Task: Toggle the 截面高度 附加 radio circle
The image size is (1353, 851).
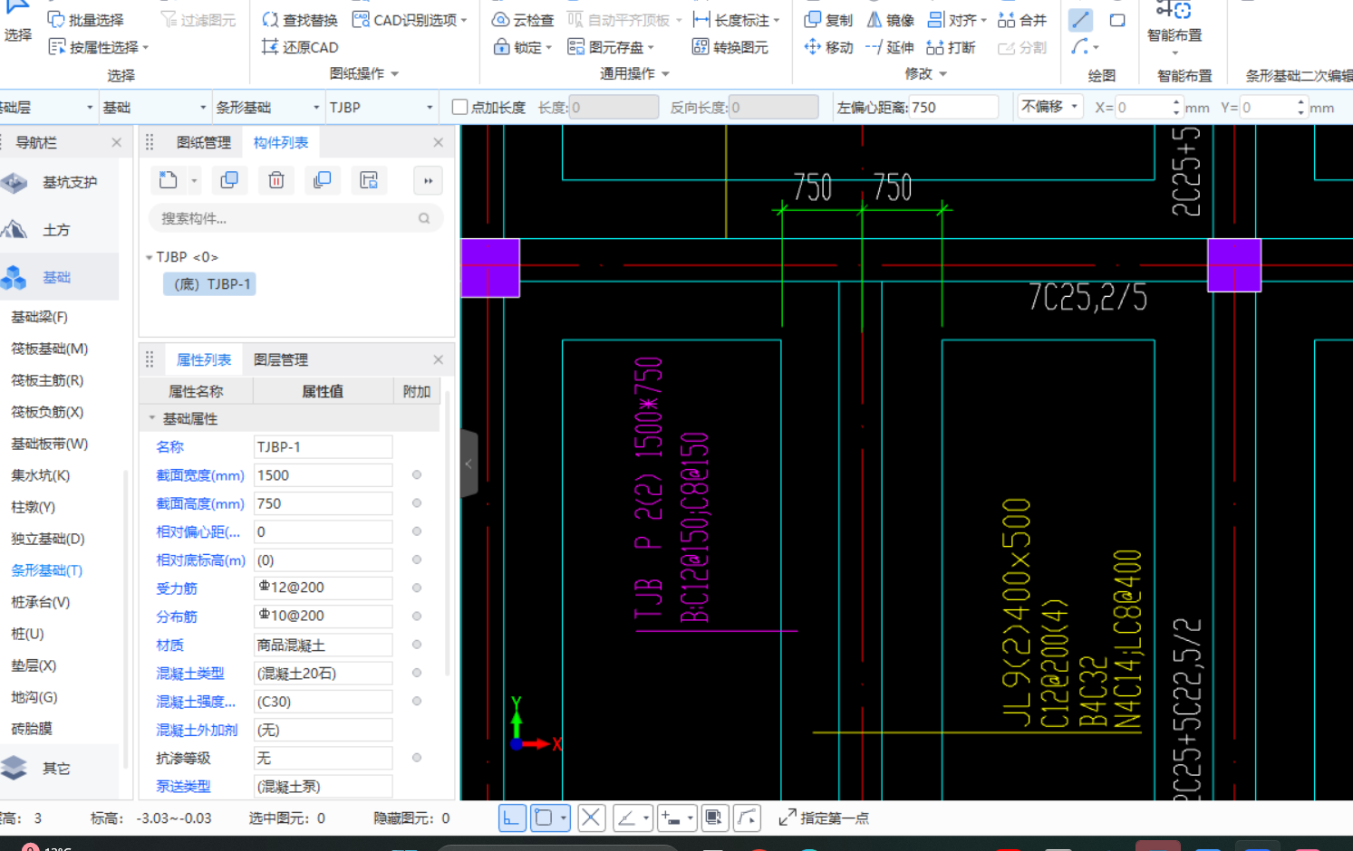Action: click(417, 503)
